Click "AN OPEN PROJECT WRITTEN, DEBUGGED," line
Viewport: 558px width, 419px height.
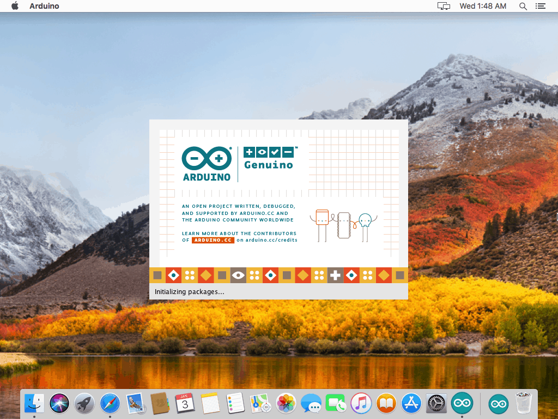point(239,206)
